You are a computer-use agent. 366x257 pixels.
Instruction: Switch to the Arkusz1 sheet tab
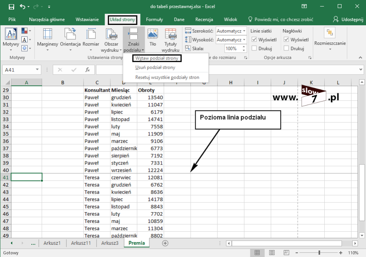coord(52,243)
